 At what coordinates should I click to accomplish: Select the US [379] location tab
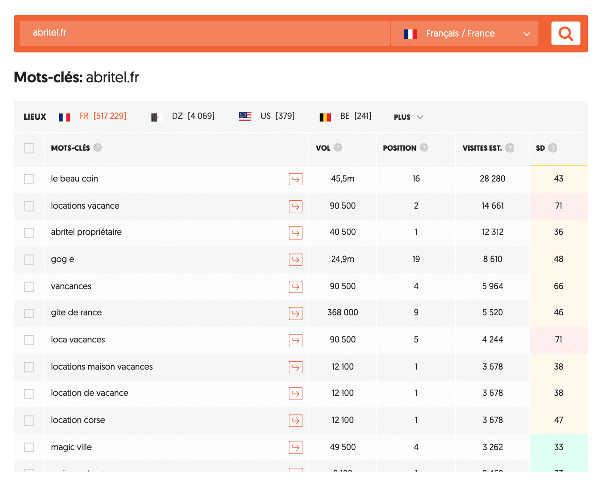click(267, 116)
